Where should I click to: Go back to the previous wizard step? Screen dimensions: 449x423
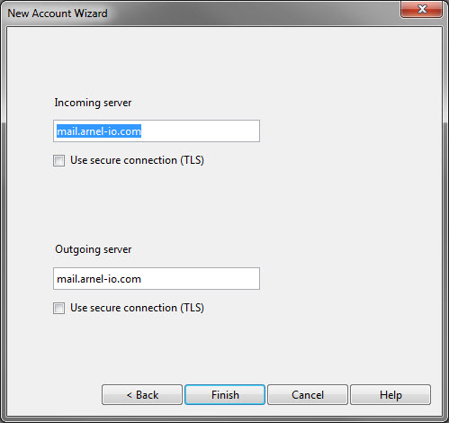pos(142,395)
